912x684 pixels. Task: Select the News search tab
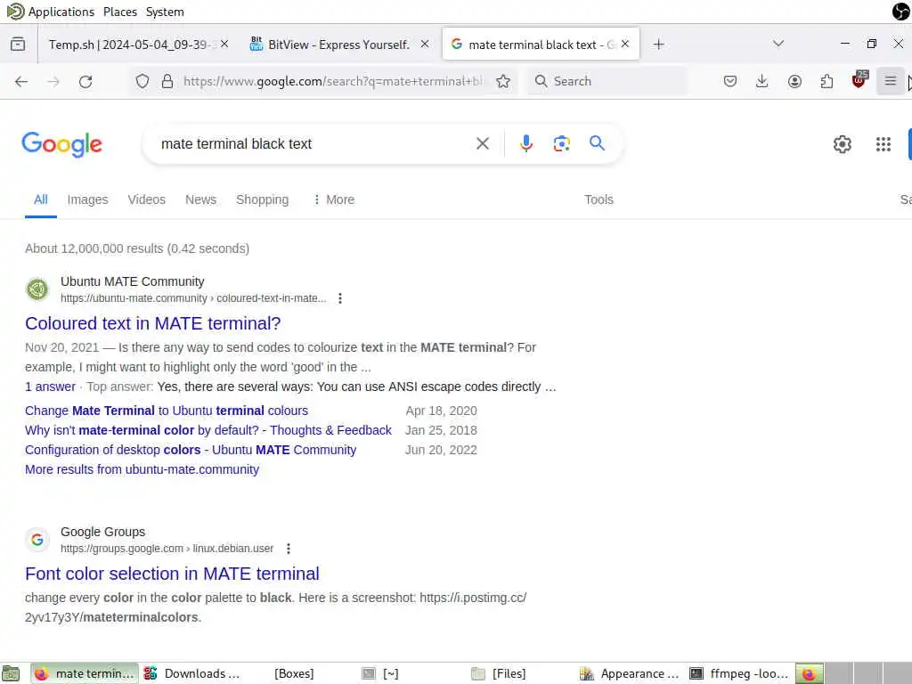click(x=200, y=199)
